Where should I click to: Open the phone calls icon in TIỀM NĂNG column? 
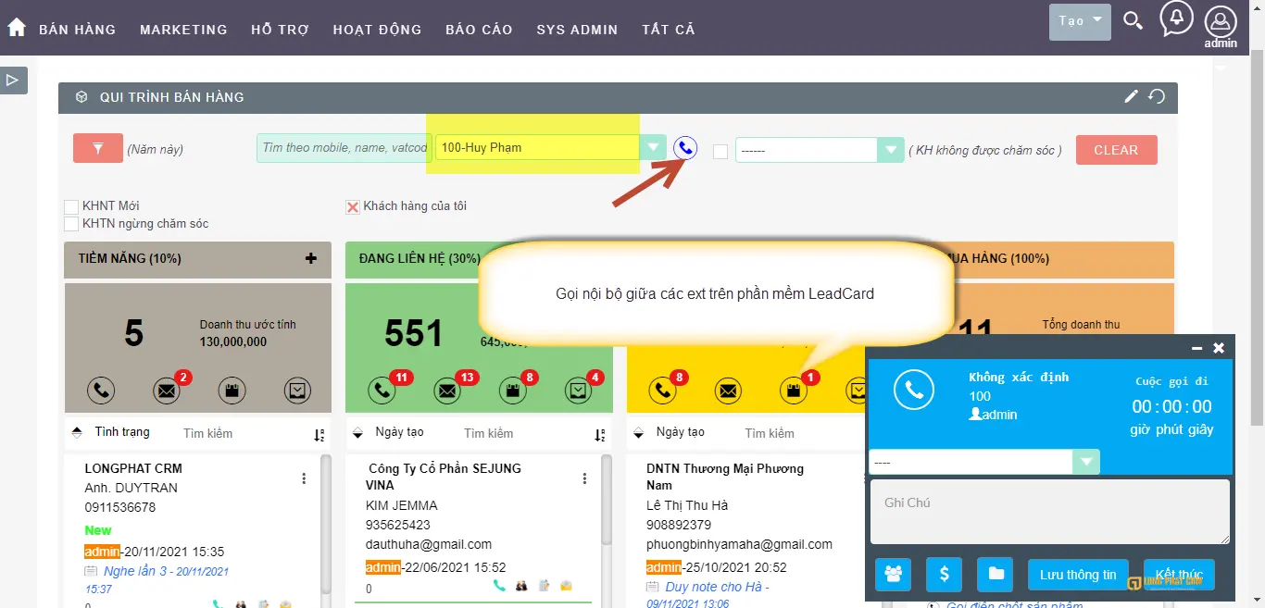coord(102,391)
